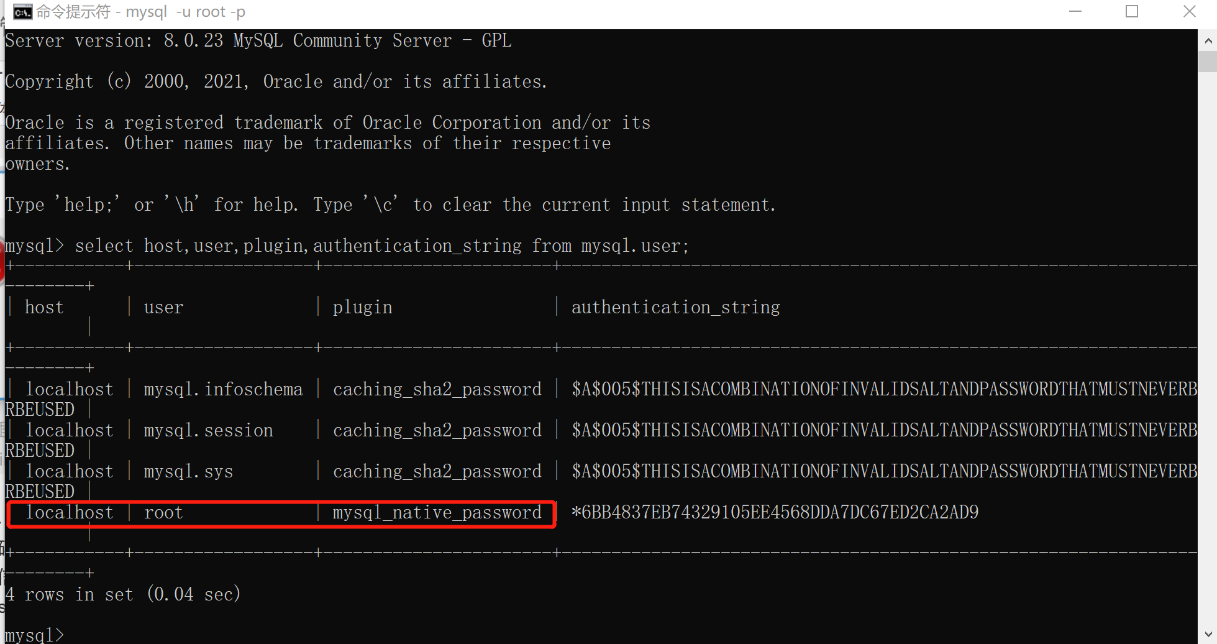Click 'Oracle is a registered trademark' line
Image resolution: width=1217 pixels, height=644 pixels.
[327, 122]
